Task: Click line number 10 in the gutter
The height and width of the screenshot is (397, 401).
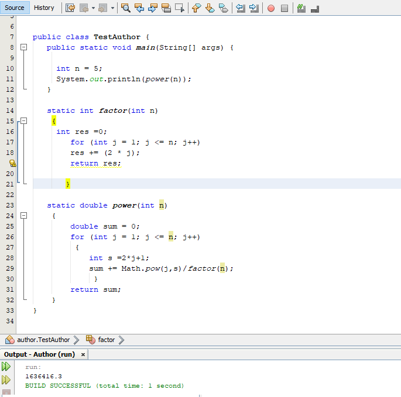Action: [10, 68]
